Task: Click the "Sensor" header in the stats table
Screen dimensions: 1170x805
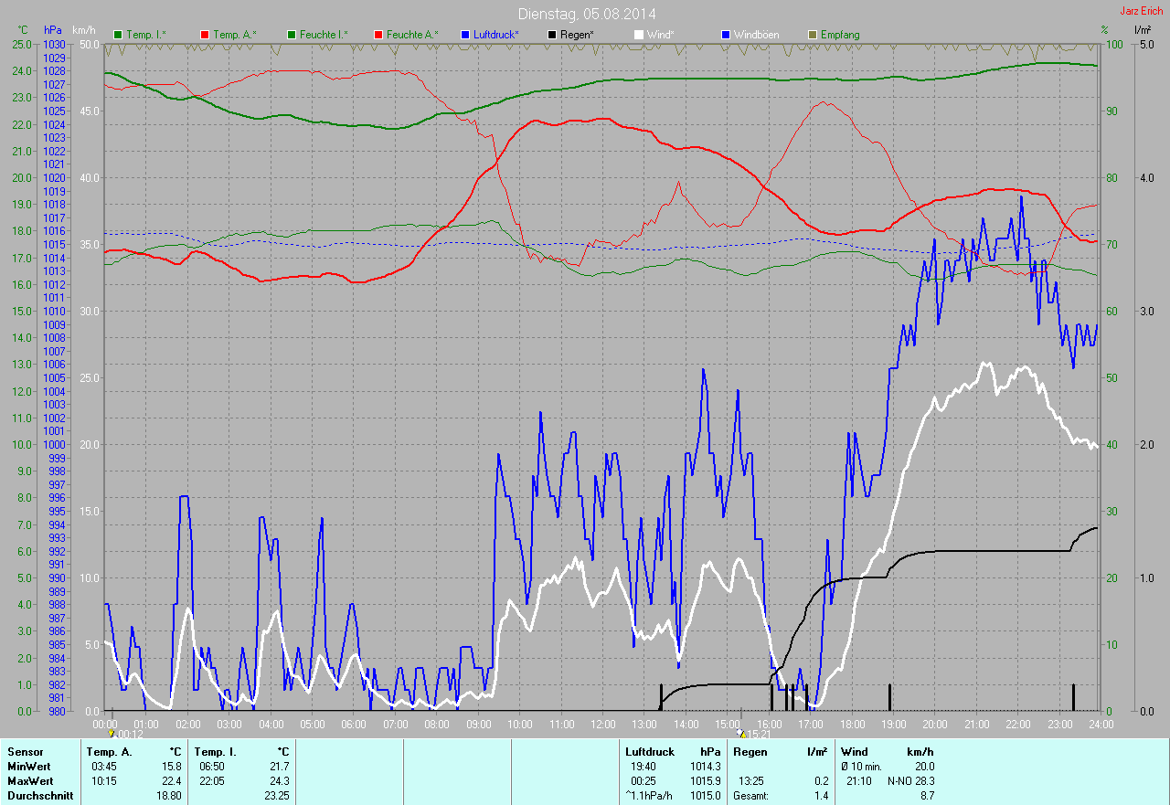Action: click(x=25, y=752)
